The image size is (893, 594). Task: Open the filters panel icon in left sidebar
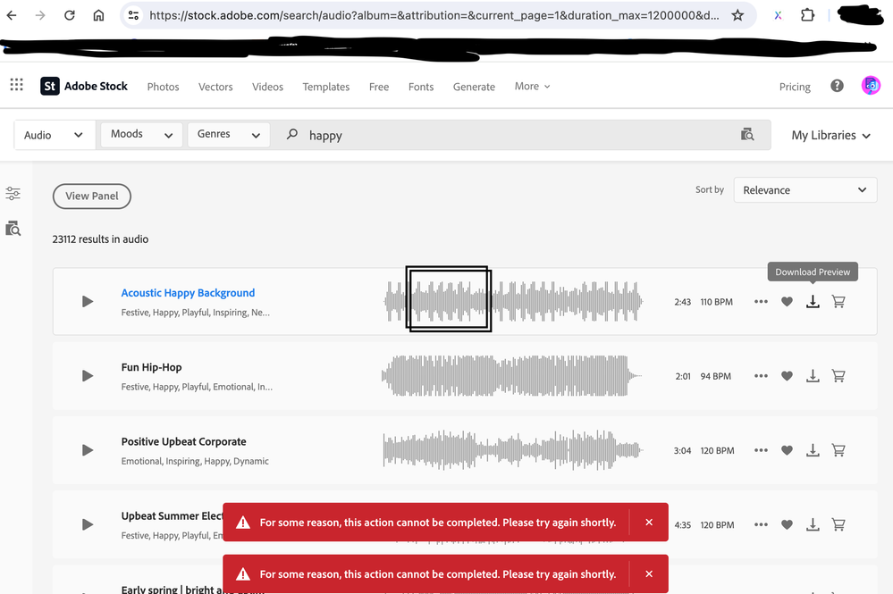click(13, 194)
